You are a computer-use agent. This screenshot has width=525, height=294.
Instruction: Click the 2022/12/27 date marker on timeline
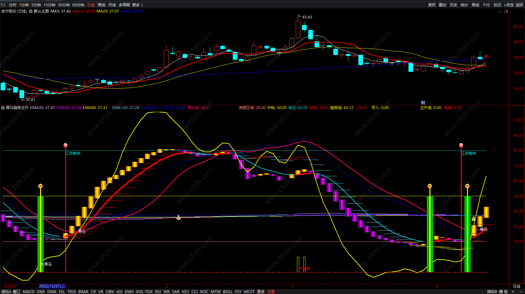[x=52, y=286]
